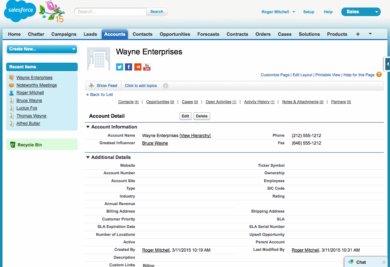
Task: Open the Products tab
Action: pyautogui.click(x=337, y=34)
